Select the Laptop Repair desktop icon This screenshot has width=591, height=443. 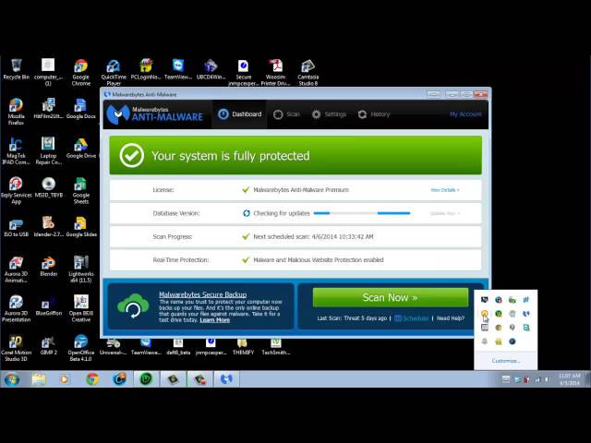coord(49,150)
